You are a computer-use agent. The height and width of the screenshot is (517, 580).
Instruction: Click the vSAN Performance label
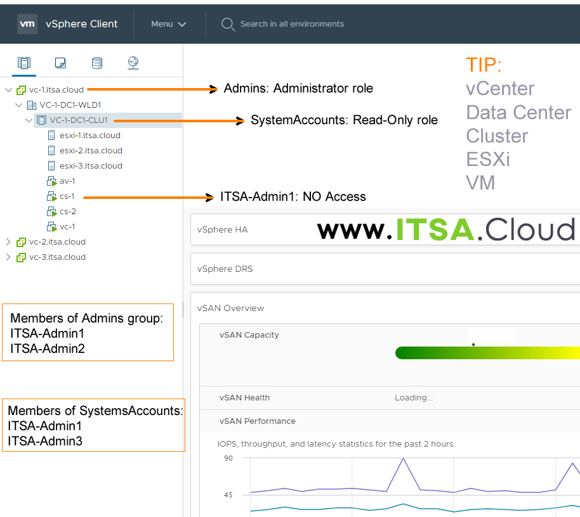click(257, 421)
